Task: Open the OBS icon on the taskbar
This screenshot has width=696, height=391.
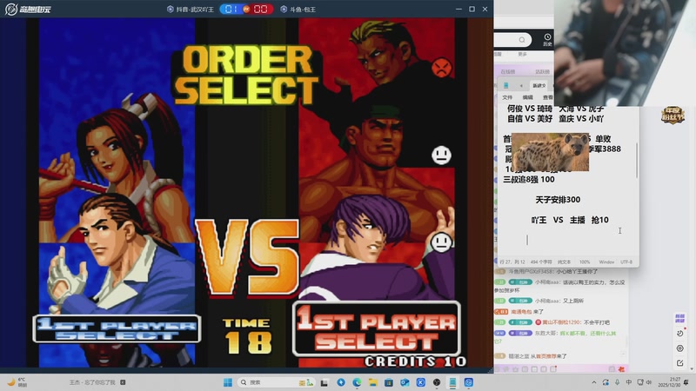Action: [x=437, y=382]
